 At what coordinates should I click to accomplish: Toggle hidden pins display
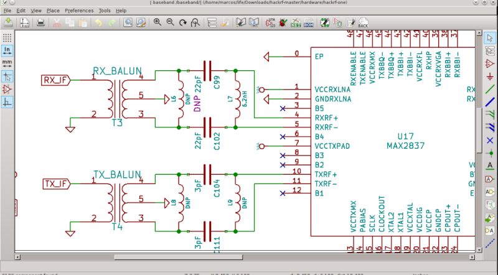pos(7,90)
